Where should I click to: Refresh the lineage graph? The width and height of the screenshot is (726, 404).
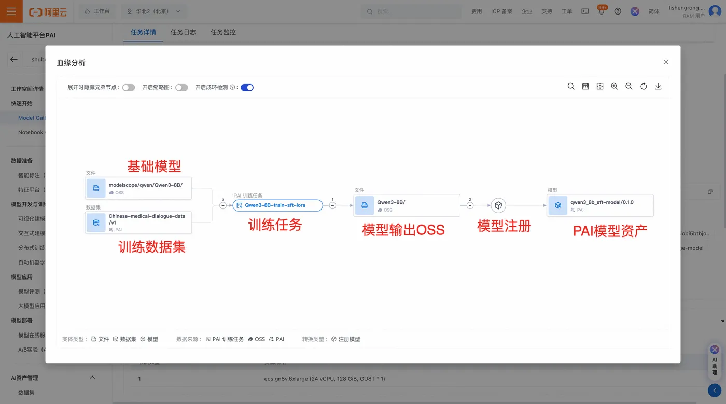644,87
